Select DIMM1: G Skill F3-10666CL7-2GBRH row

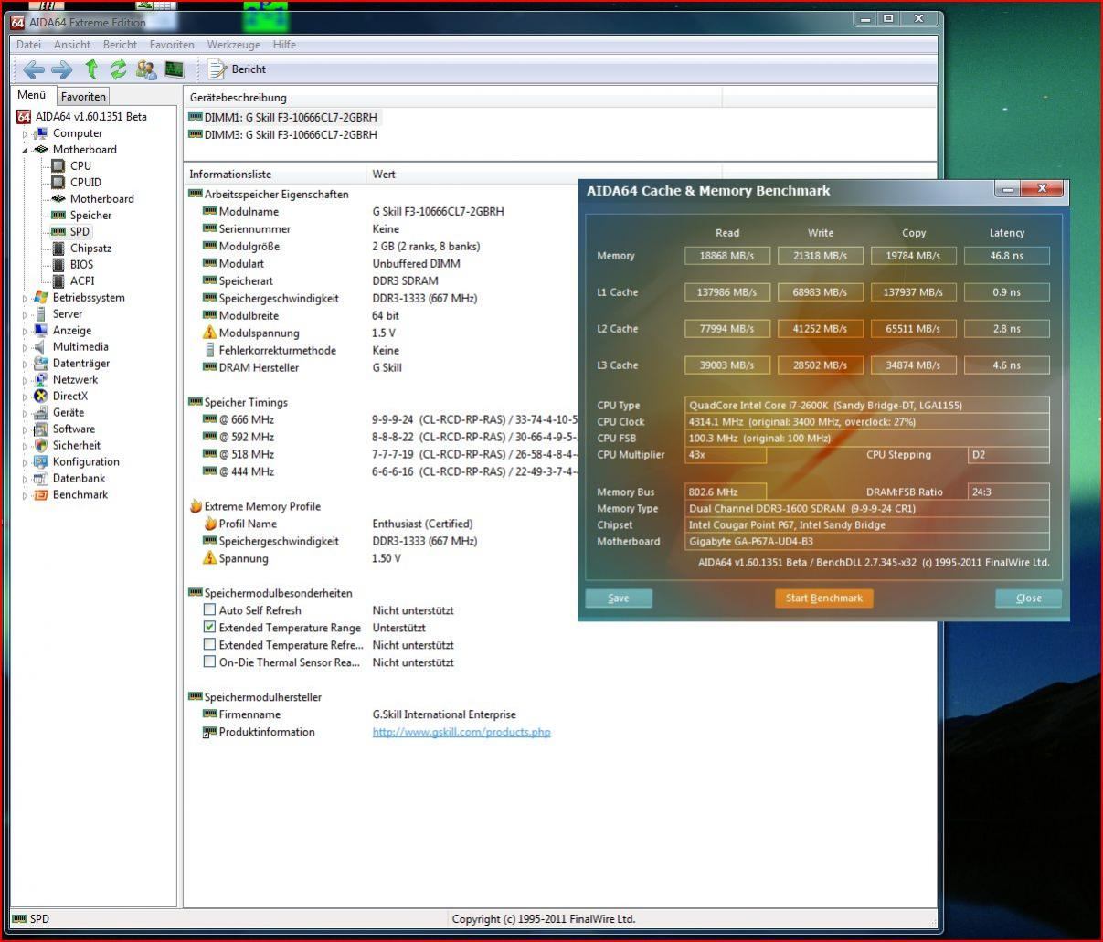click(x=283, y=117)
